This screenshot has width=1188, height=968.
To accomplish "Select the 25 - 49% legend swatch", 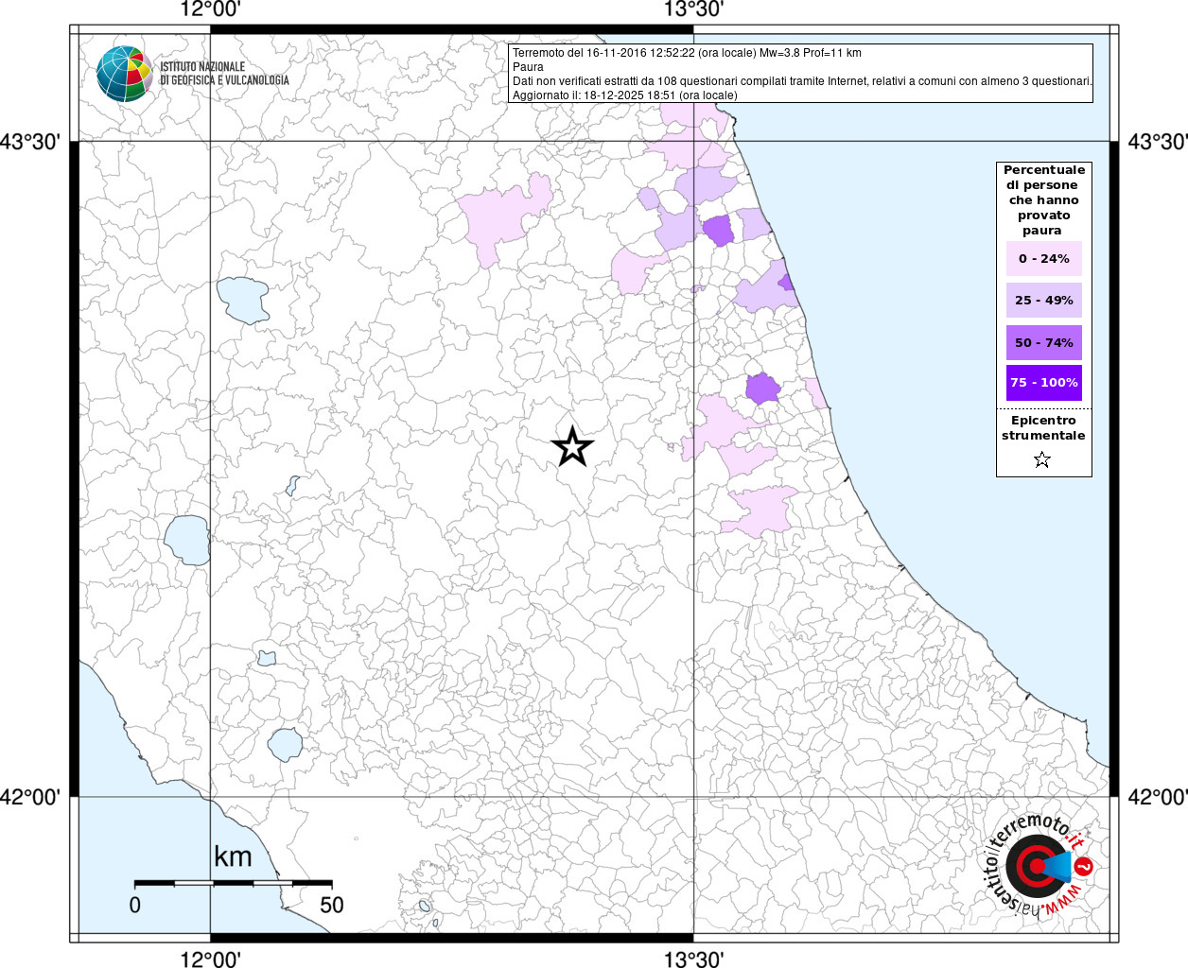I will 1044,301.
